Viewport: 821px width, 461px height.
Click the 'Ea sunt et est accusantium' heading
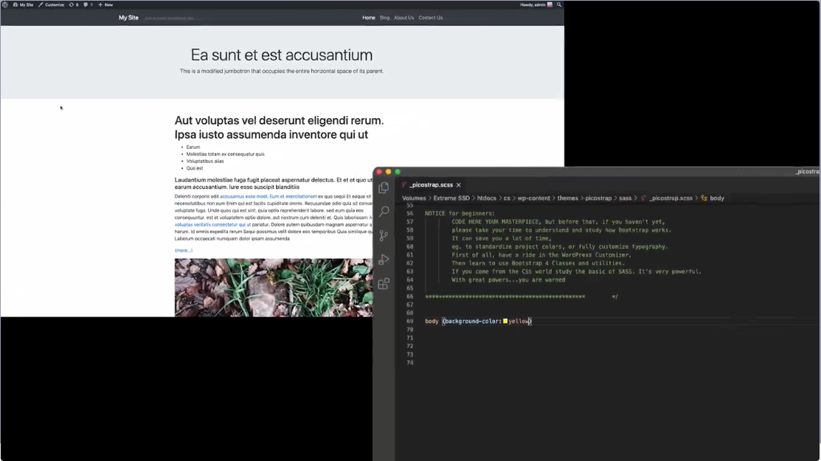pos(282,55)
